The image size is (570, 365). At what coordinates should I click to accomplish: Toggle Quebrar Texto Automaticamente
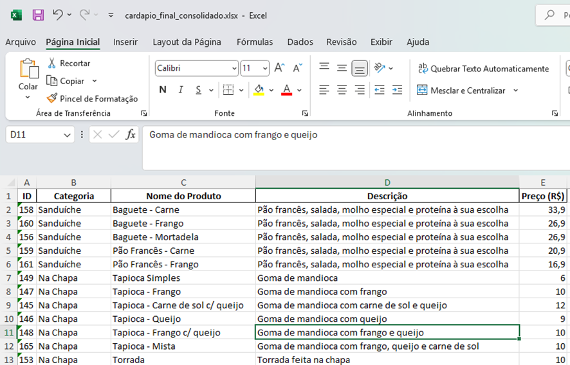[x=483, y=68]
